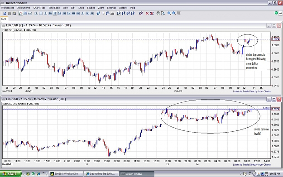Select the candlestick chart type icon
283x177 pixels.
pyautogui.click(x=20, y=13)
